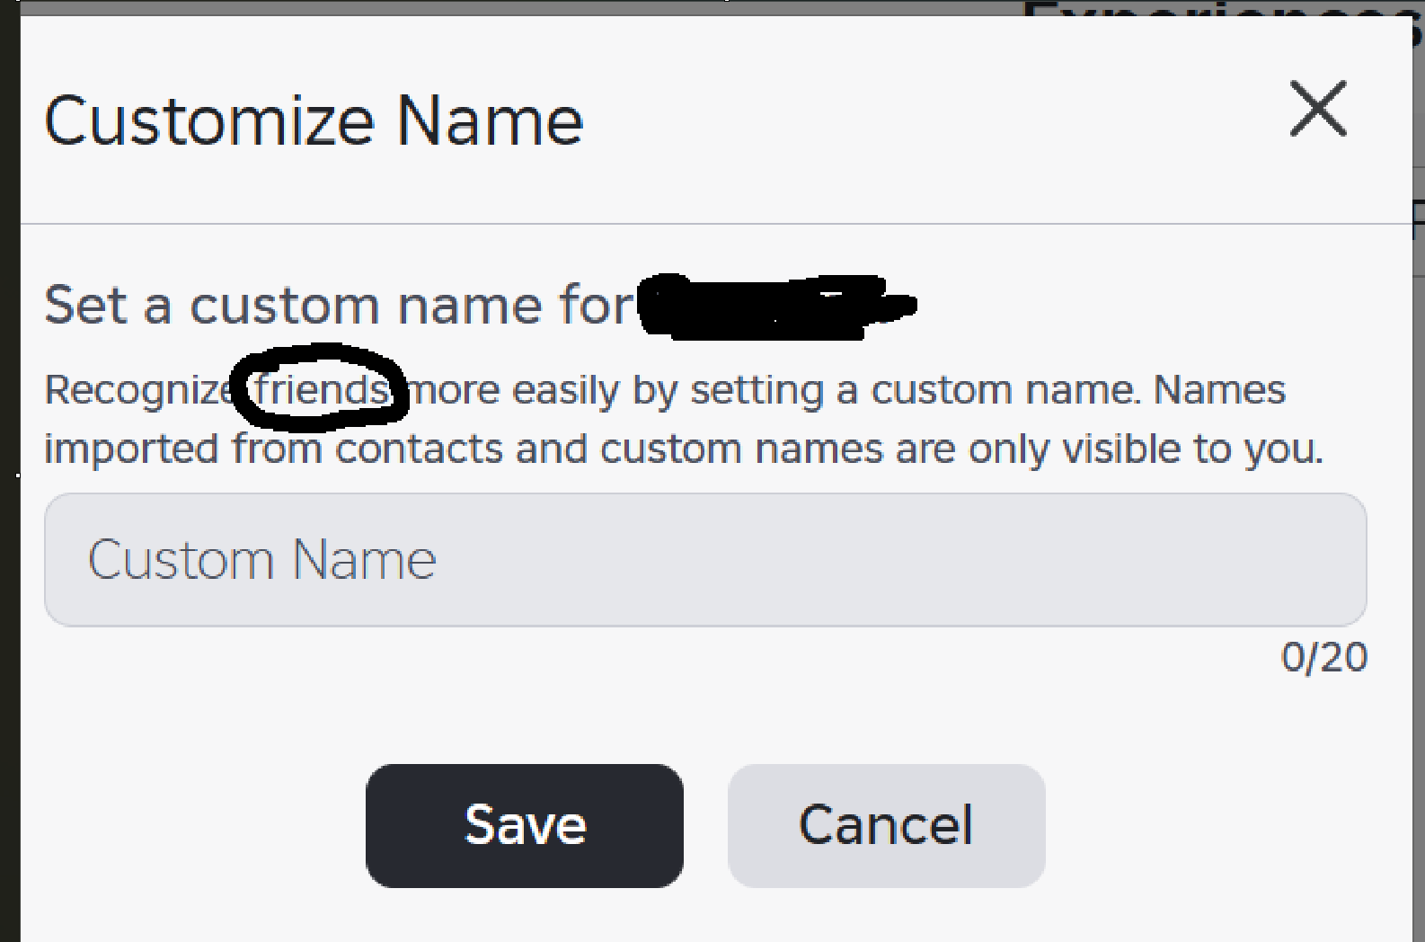Viewport: 1425px width, 942px height.
Task: Click the word setting in description
Action: 757,390
